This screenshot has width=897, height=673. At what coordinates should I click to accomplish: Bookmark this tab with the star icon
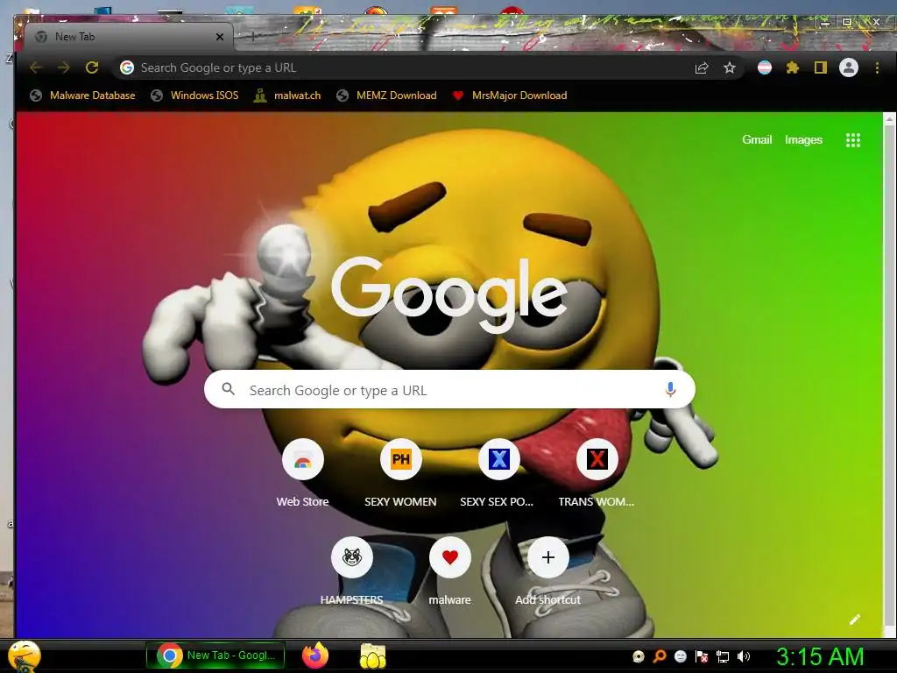(x=730, y=68)
